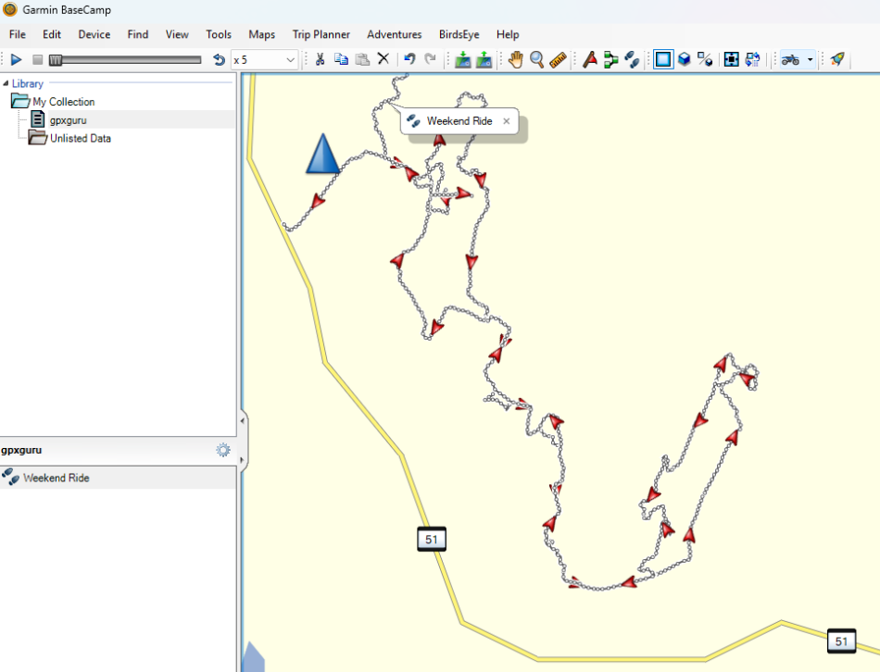Start track playback with Play button
Viewport: 880px width, 672px height.
[16, 59]
